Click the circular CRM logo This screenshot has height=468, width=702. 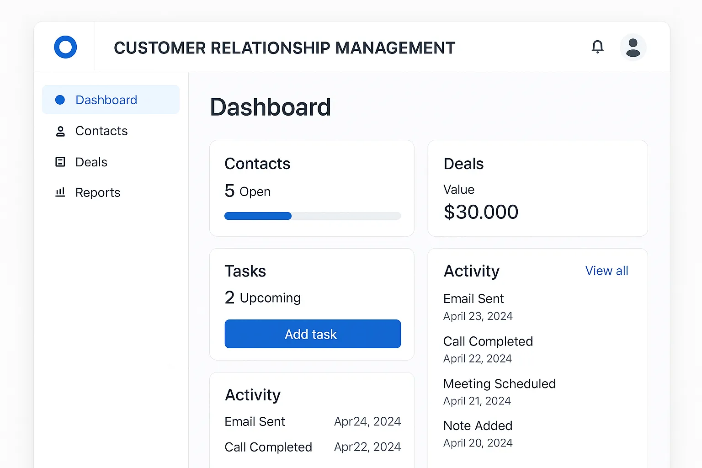[65, 47]
